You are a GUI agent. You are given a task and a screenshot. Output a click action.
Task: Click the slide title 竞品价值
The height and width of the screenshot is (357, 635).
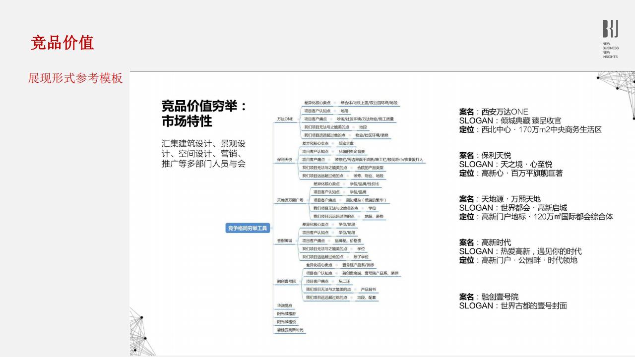(63, 43)
